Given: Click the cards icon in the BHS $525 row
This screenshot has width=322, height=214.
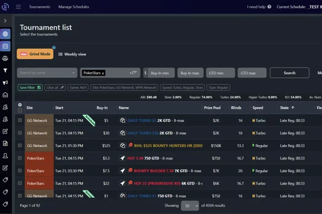Looking at the screenshot, I should coord(122,146).
